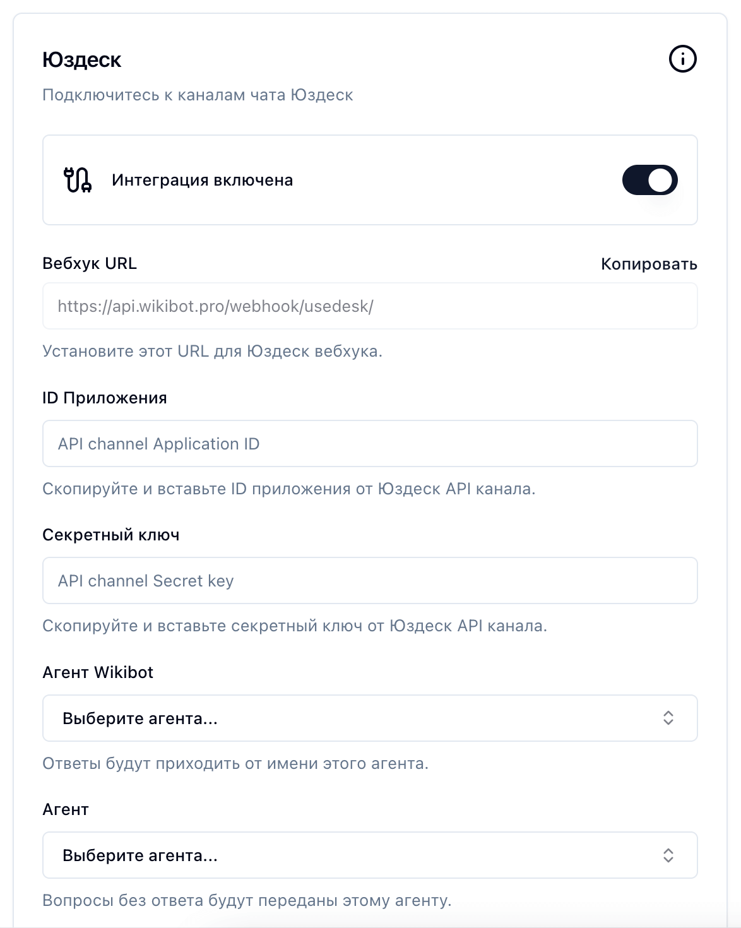The width and height of the screenshot is (741, 928).
Task: Open the info icon beside Юздеск heading
Action: point(682,59)
